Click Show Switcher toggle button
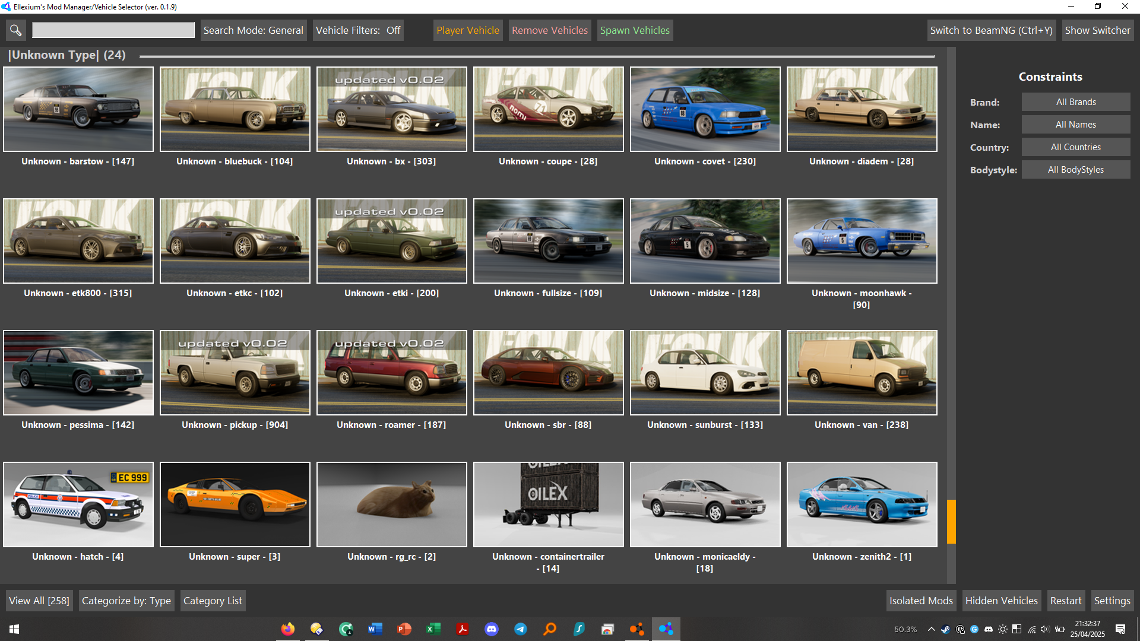 coord(1097,30)
